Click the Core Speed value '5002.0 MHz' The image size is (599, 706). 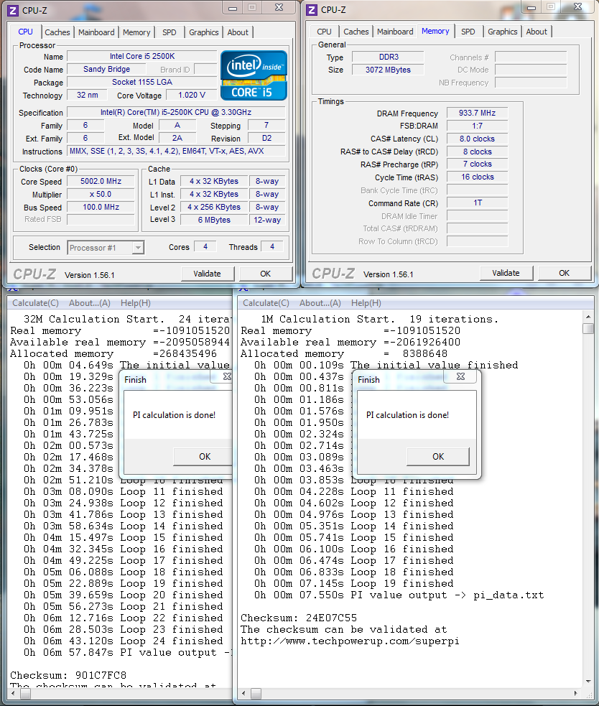click(101, 181)
